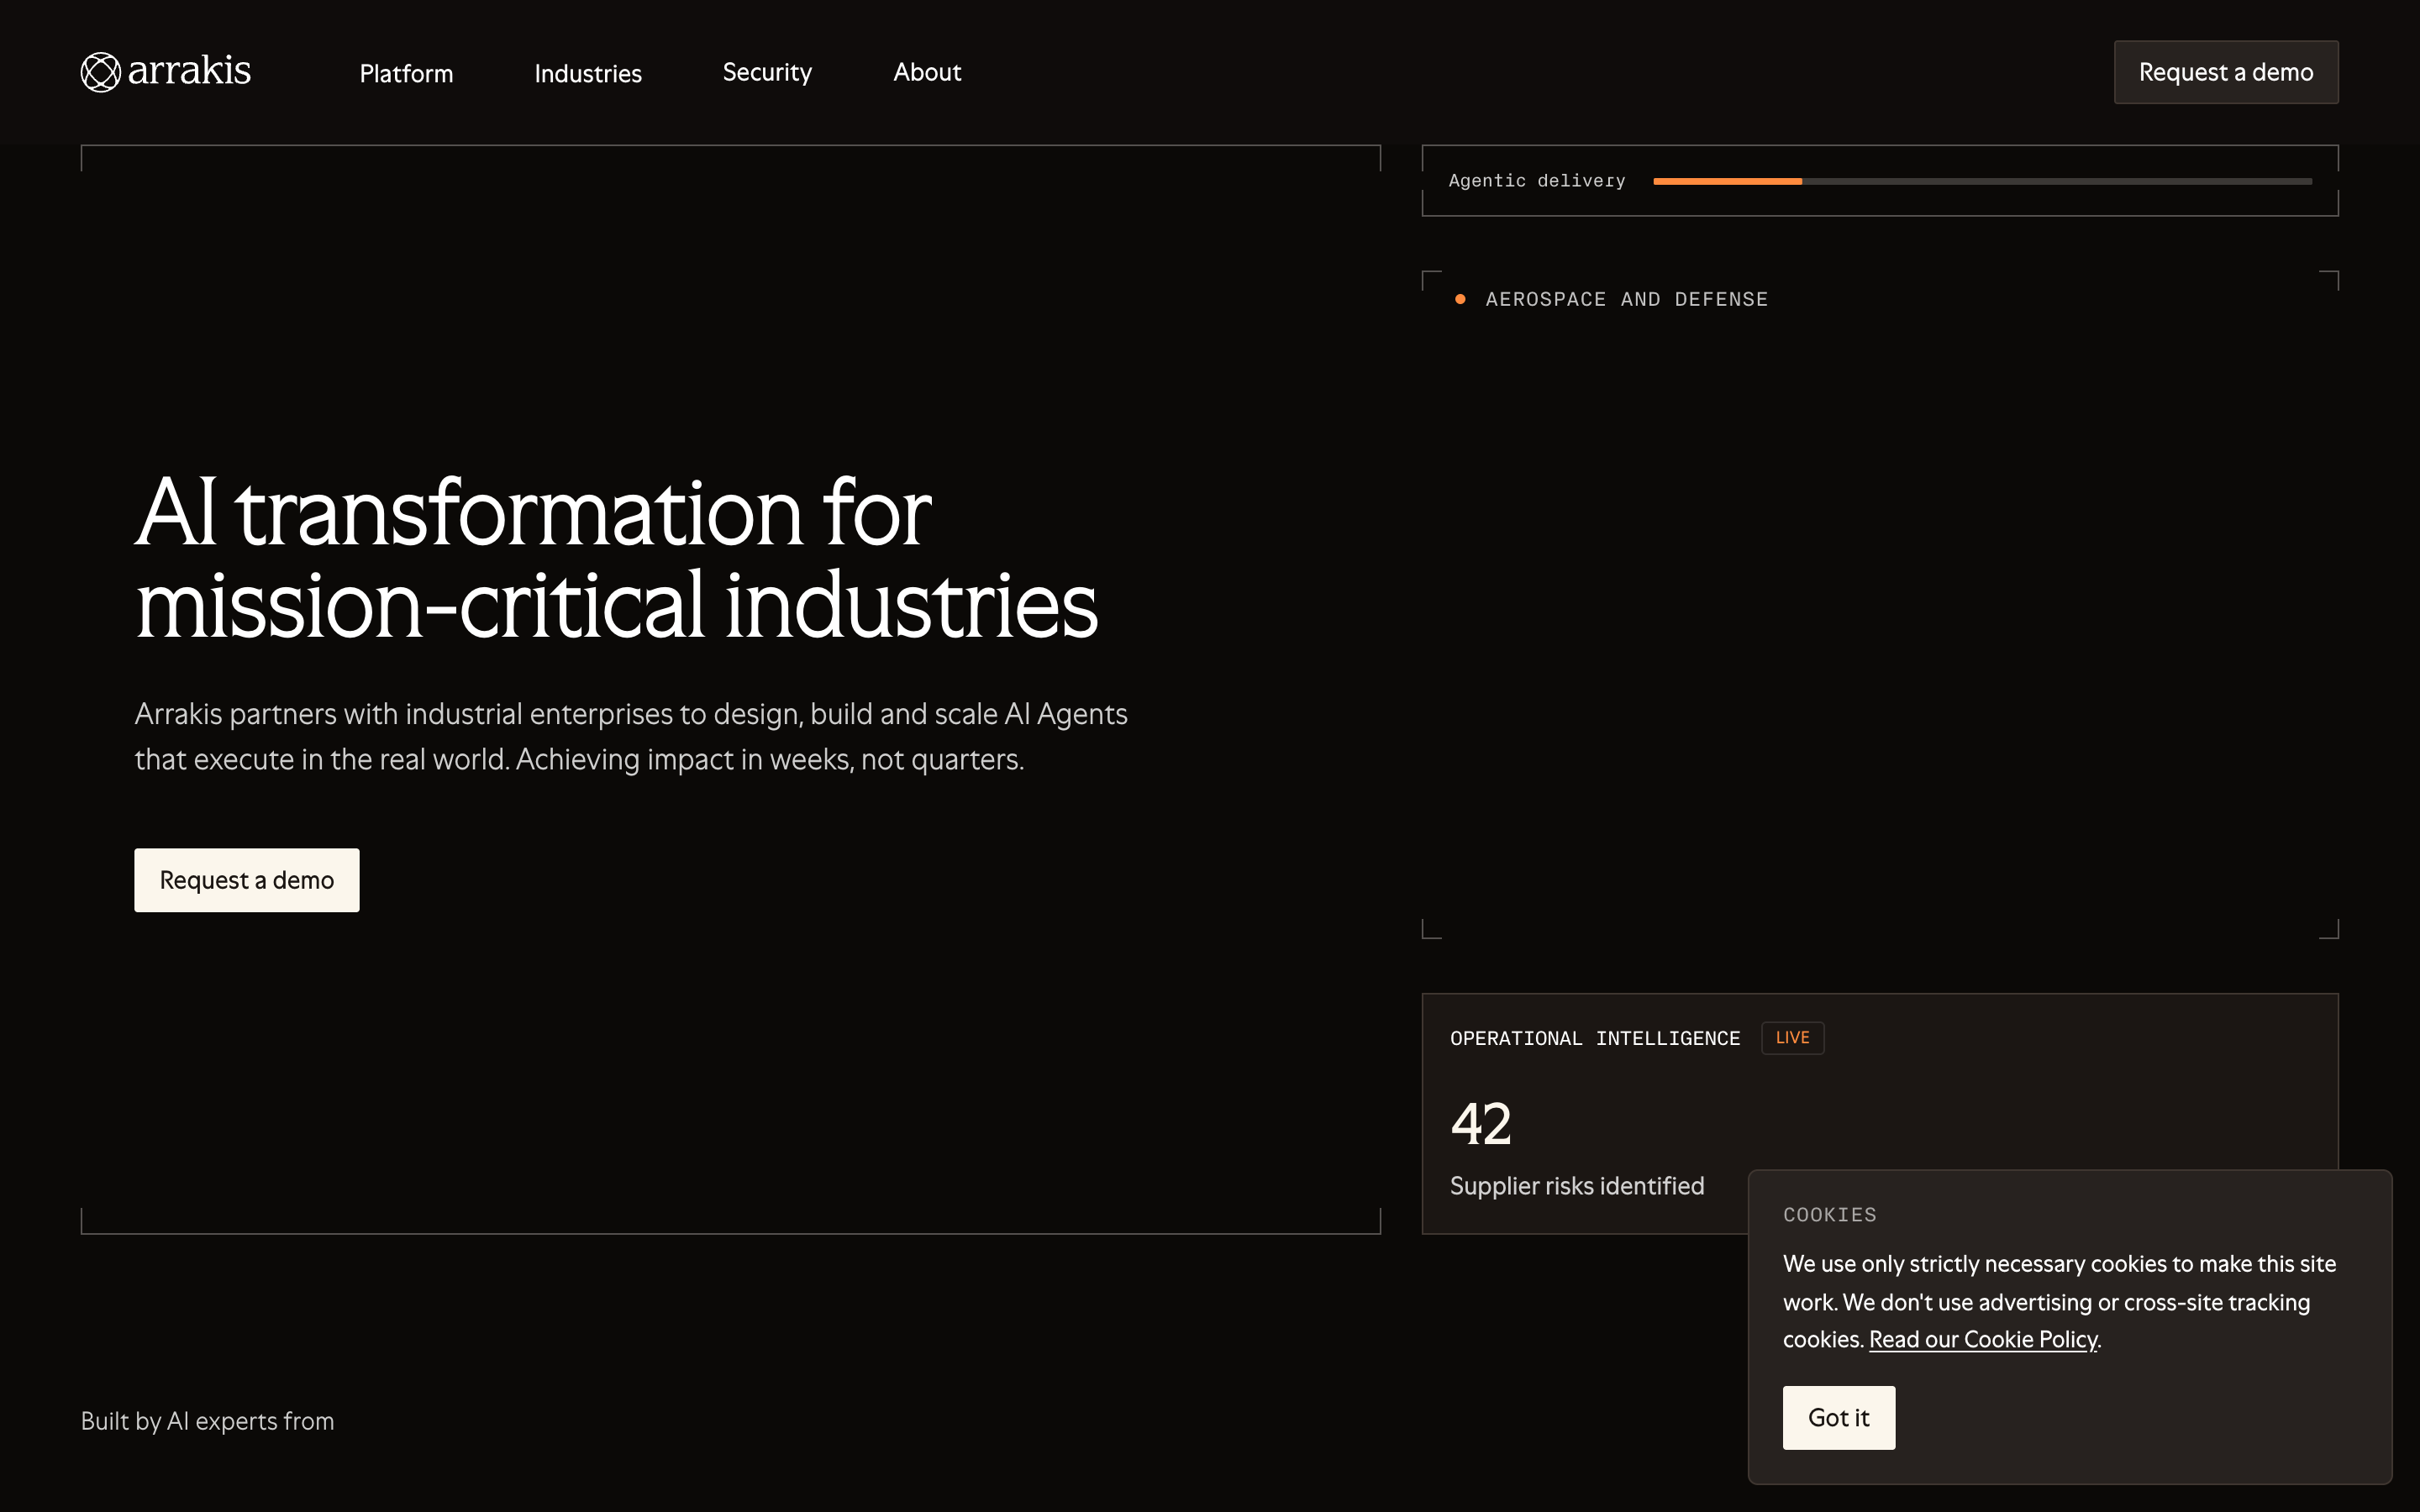Click Request a demo in header
Viewport: 2420px width, 1512px height.
(x=2226, y=72)
